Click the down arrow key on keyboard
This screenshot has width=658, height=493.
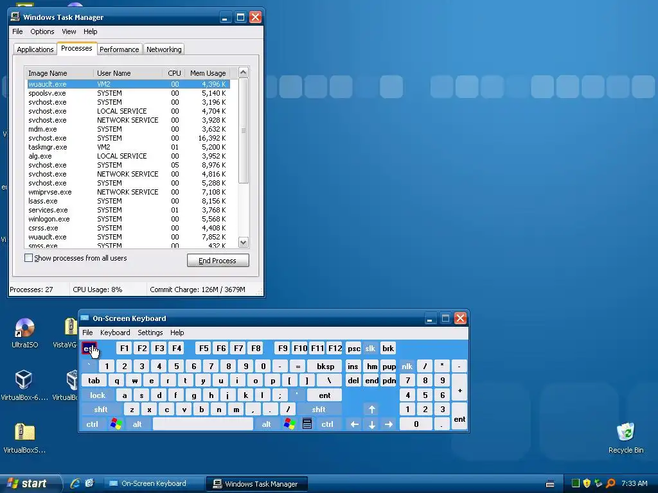(372, 424)
